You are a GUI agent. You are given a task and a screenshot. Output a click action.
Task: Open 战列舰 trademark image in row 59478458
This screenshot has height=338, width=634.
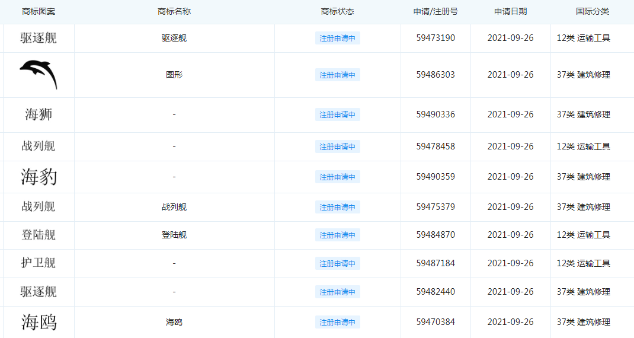(39, 146)
